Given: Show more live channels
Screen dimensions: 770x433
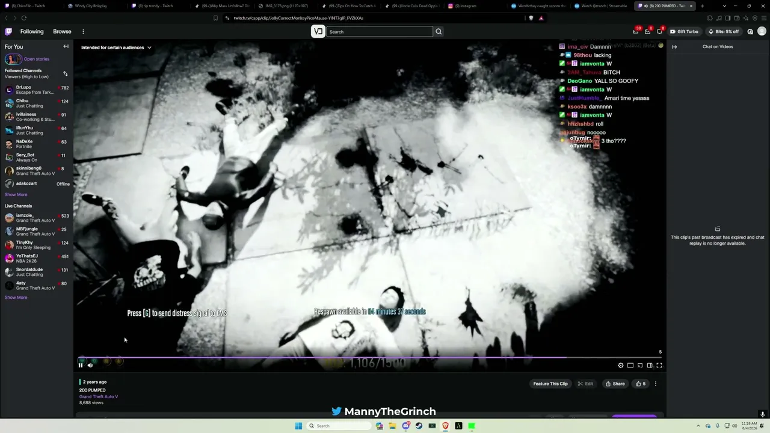Looking at the screenshot, I should point(16,298).
